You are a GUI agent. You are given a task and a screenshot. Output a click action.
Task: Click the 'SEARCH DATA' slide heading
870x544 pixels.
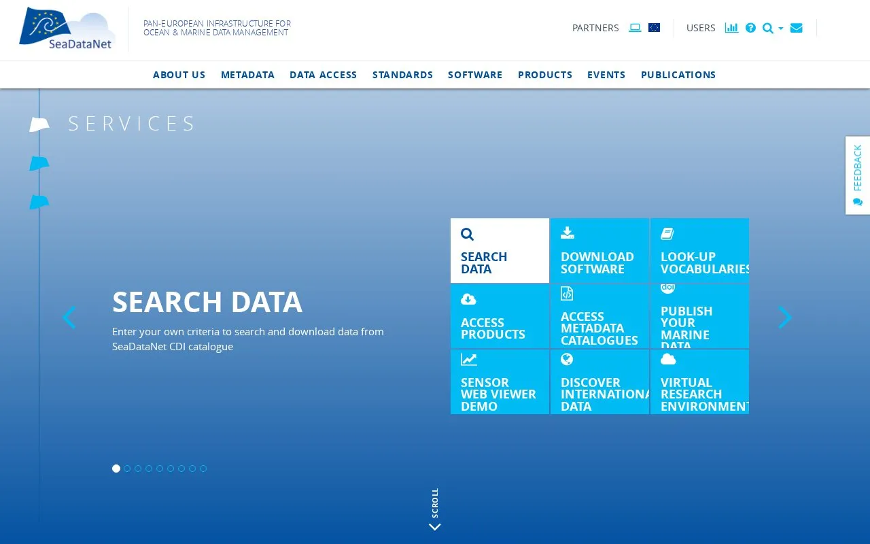pyautogui.click(x=207, y=303)
